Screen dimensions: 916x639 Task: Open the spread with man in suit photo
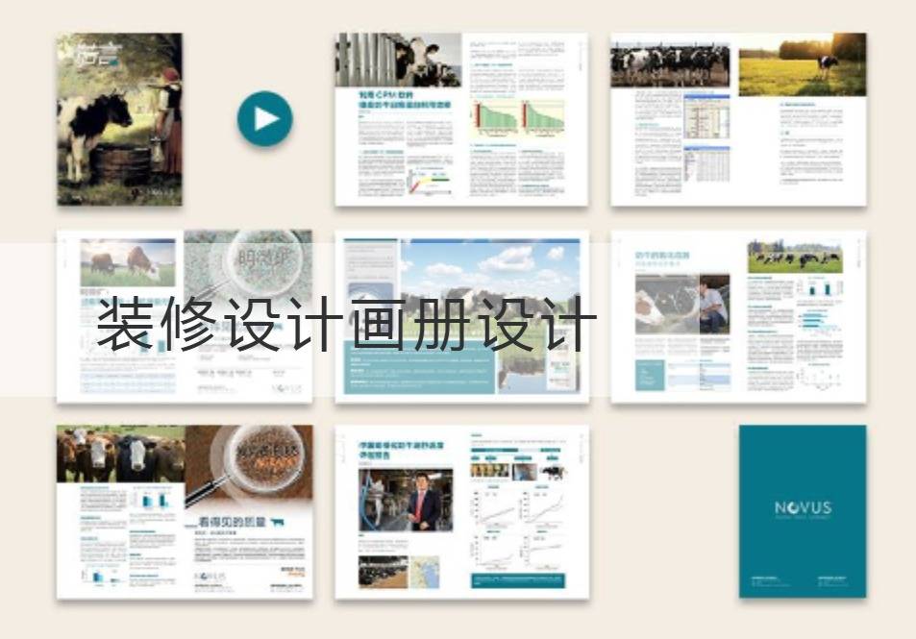(x=461, y=511)
